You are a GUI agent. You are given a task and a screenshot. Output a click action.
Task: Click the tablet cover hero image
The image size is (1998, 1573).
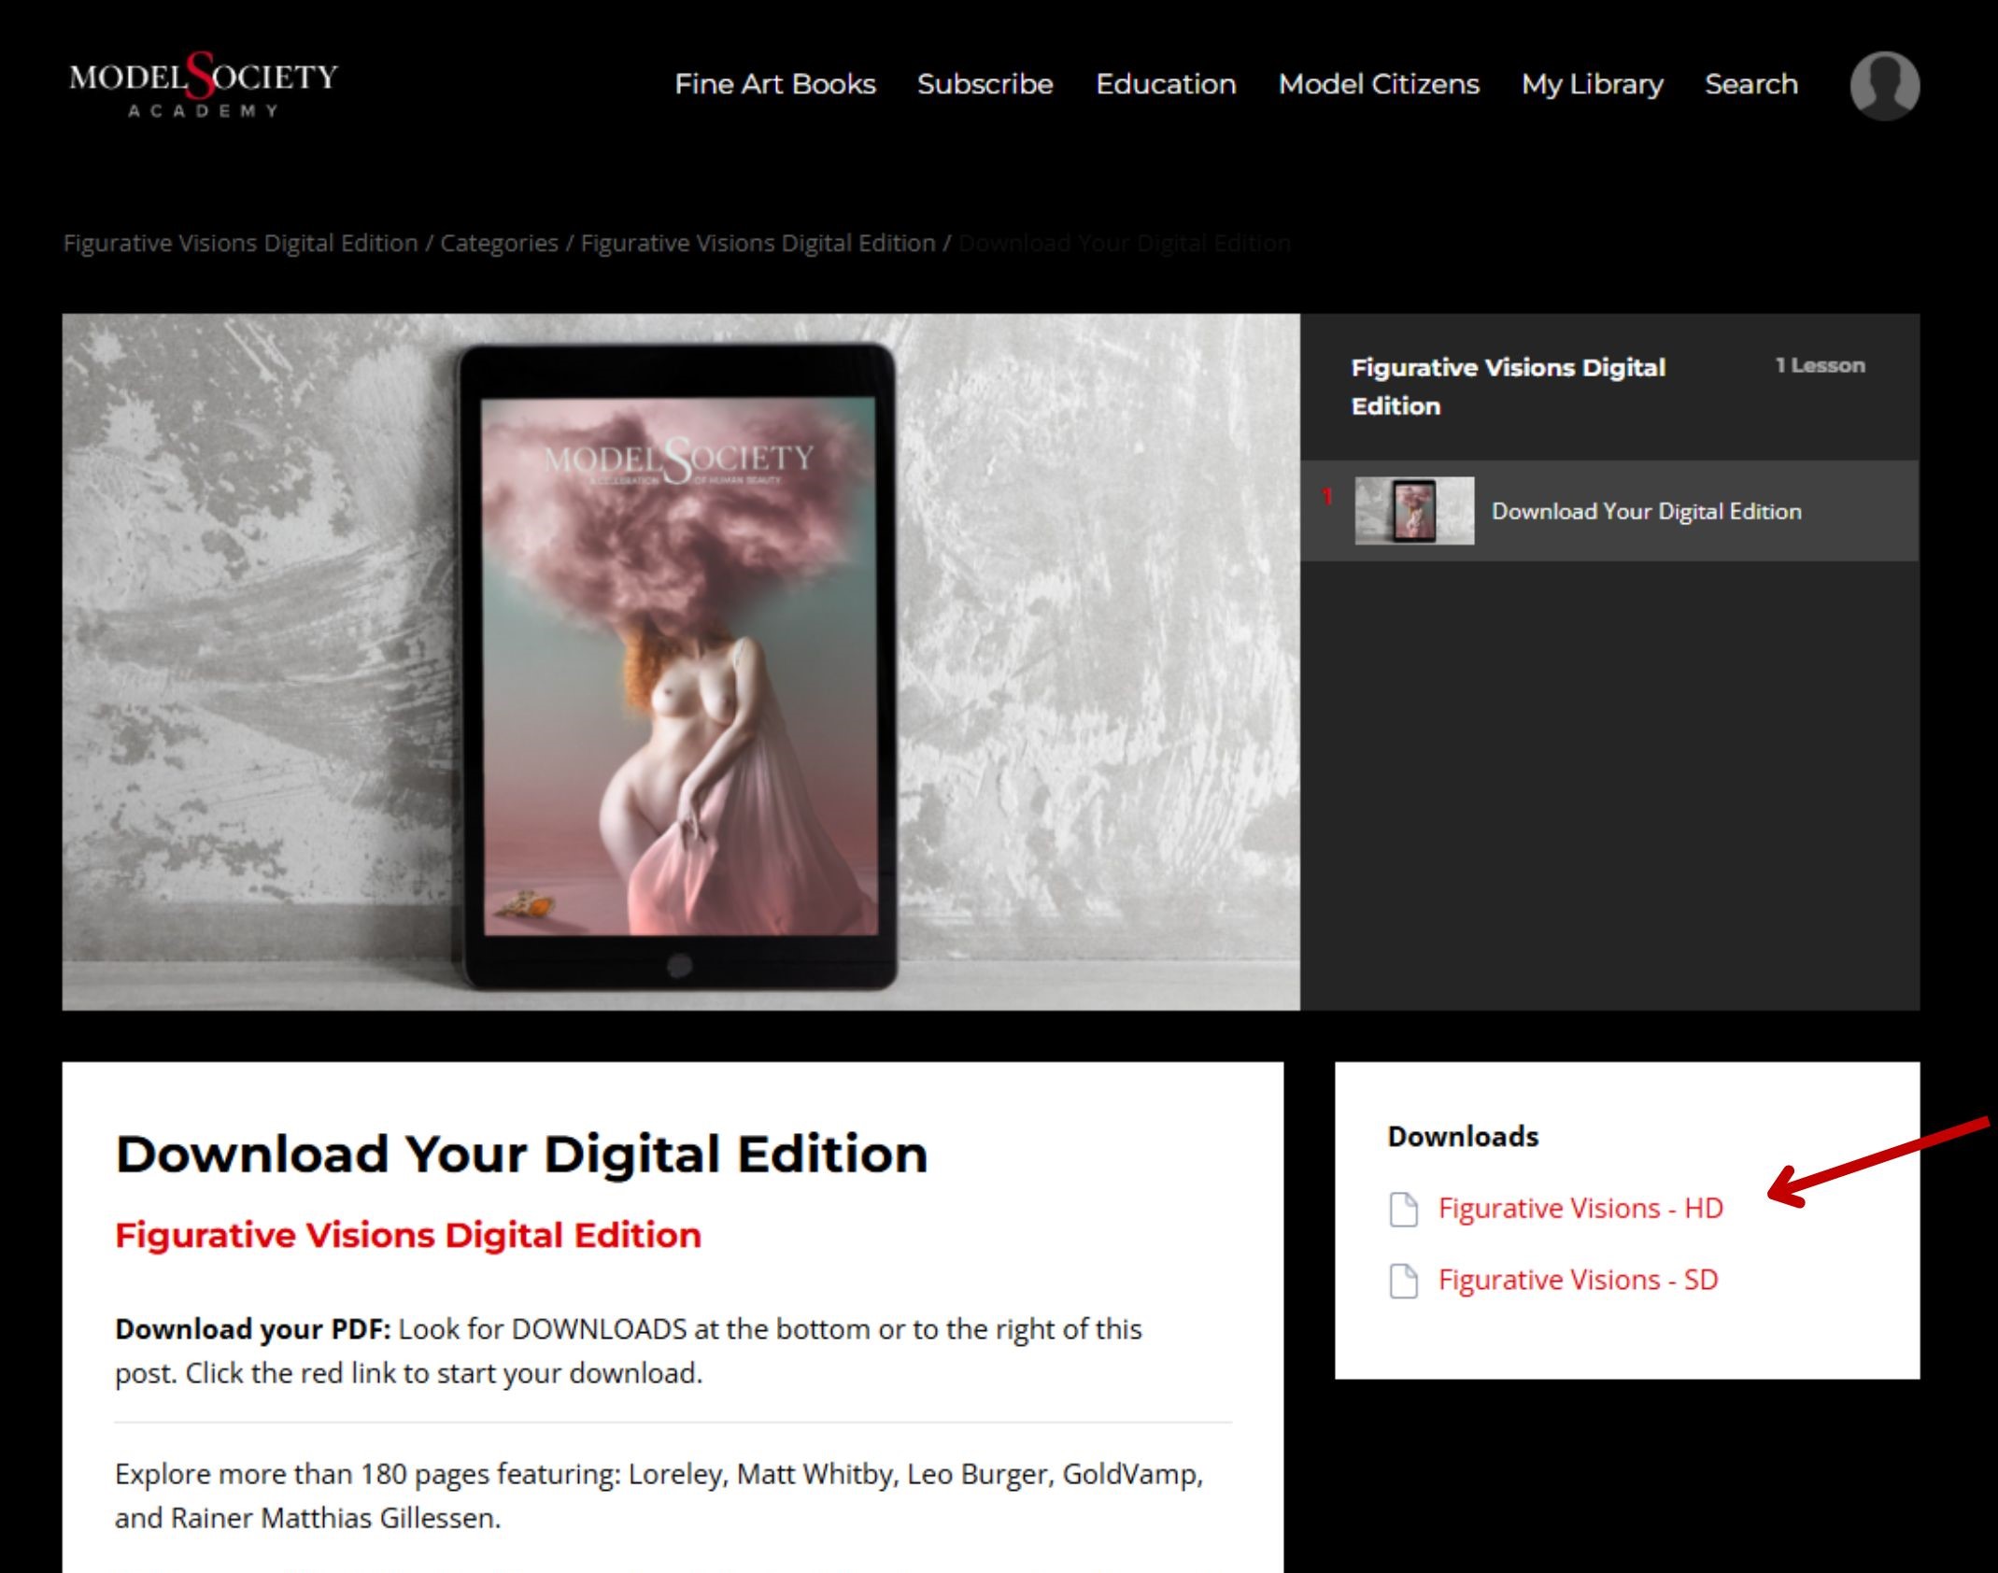[681, 662]
